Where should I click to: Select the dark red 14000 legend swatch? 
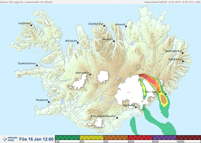pyautogui.click(x=189, y=138)
